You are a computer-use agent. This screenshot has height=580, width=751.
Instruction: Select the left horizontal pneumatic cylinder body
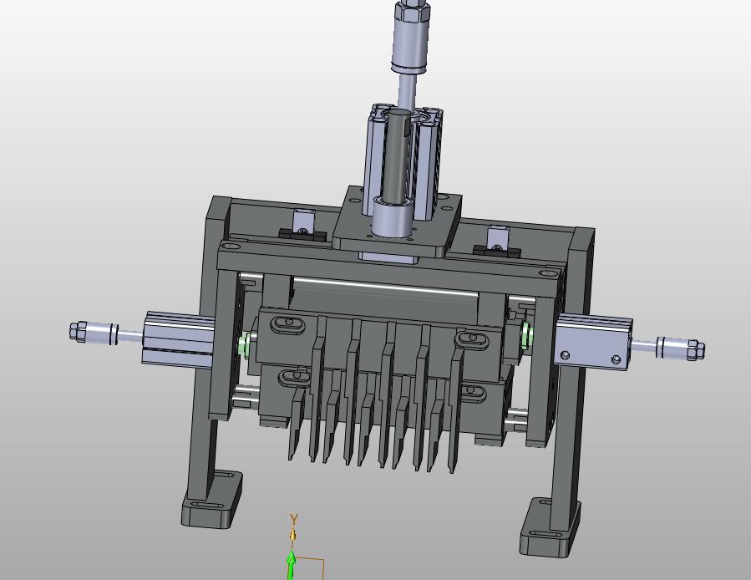(x=179, y=338)
